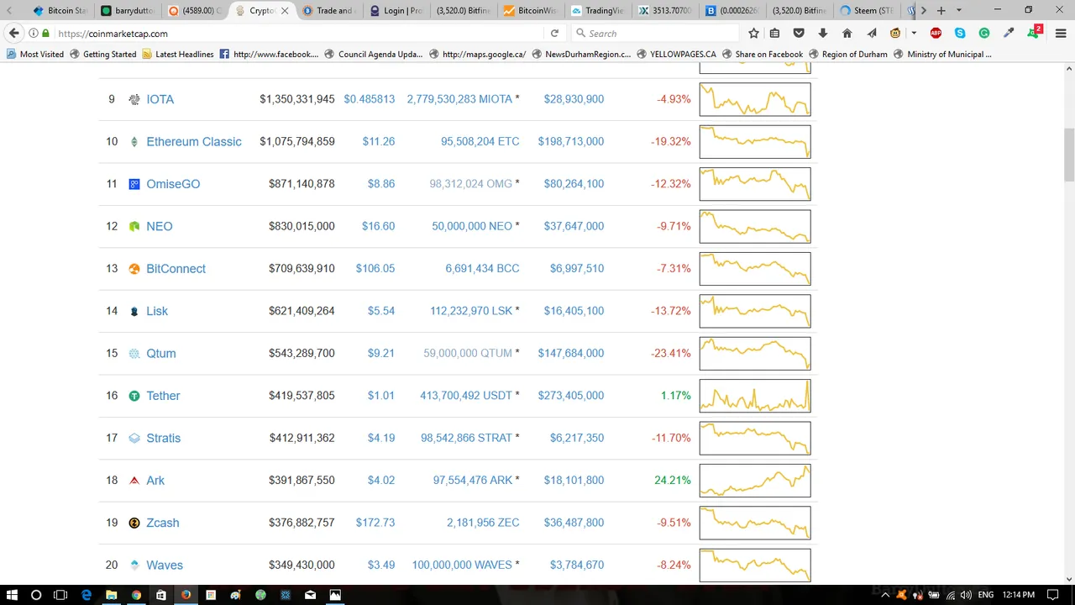Click the Skype extension icon
Viewport: 1075px width, 605px height.
960,34
